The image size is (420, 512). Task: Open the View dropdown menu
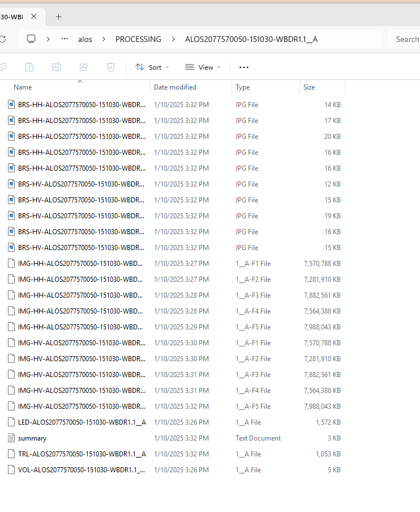click(x=202, y=67)
